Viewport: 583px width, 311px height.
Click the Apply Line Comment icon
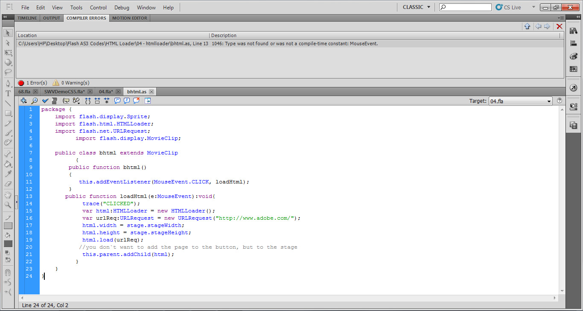(127, 101)
